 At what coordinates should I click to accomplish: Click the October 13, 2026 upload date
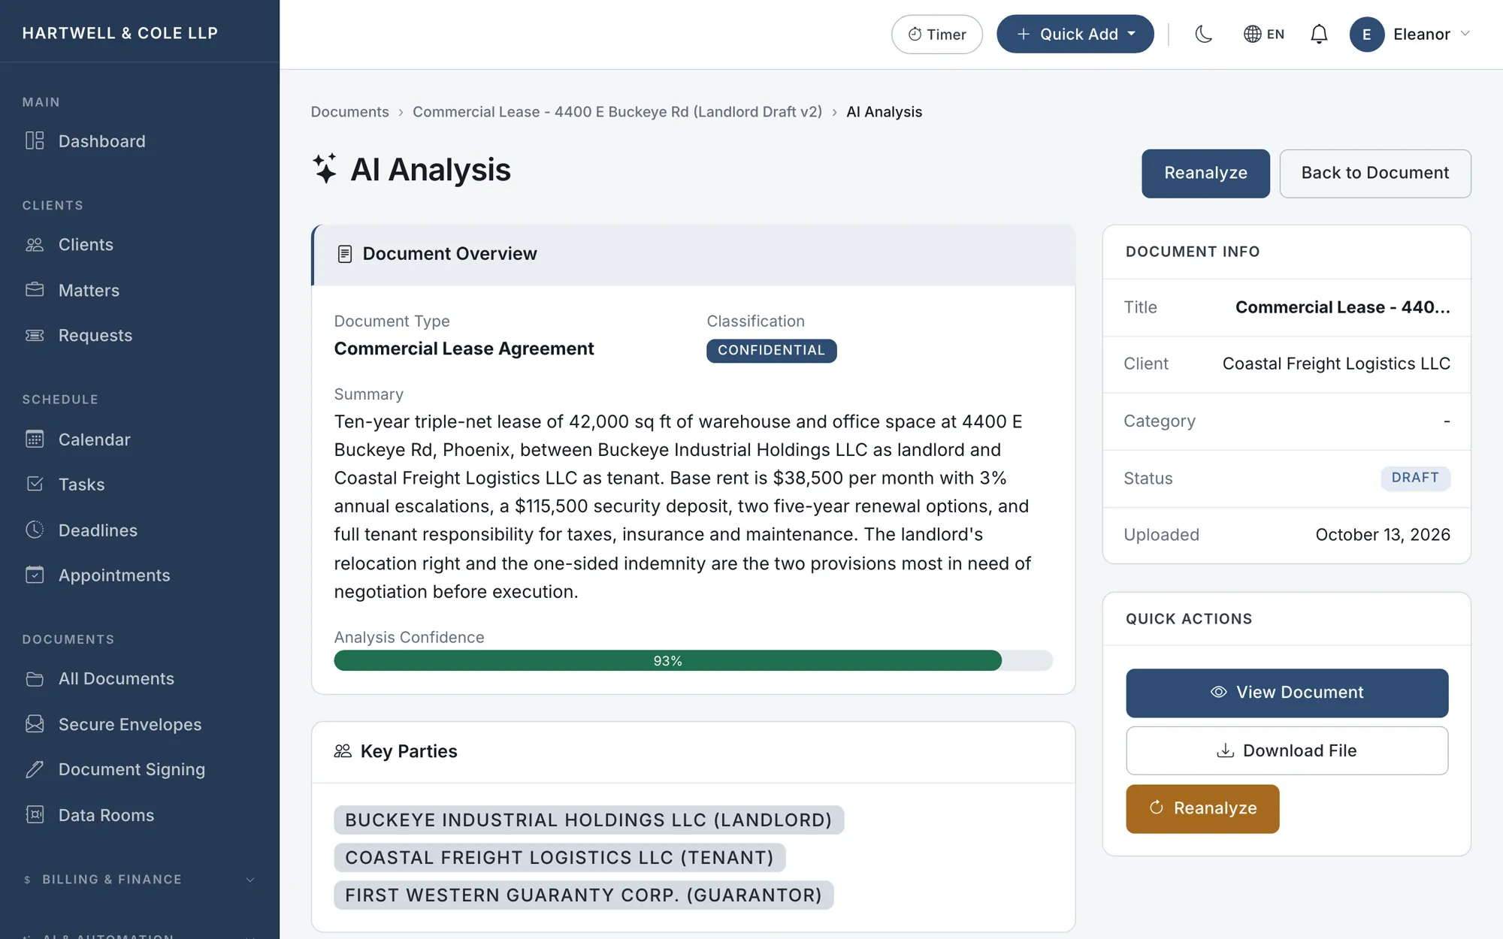click(1383, 535)
